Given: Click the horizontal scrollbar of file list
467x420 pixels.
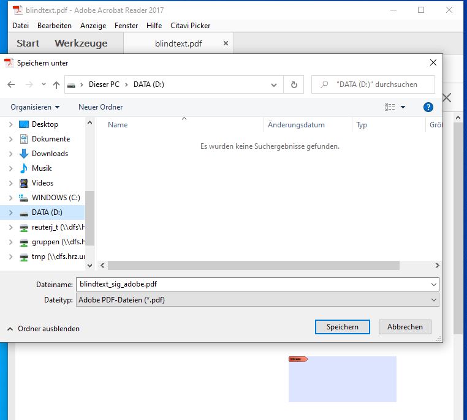Looking at the screenshot, I should [254, 265].
